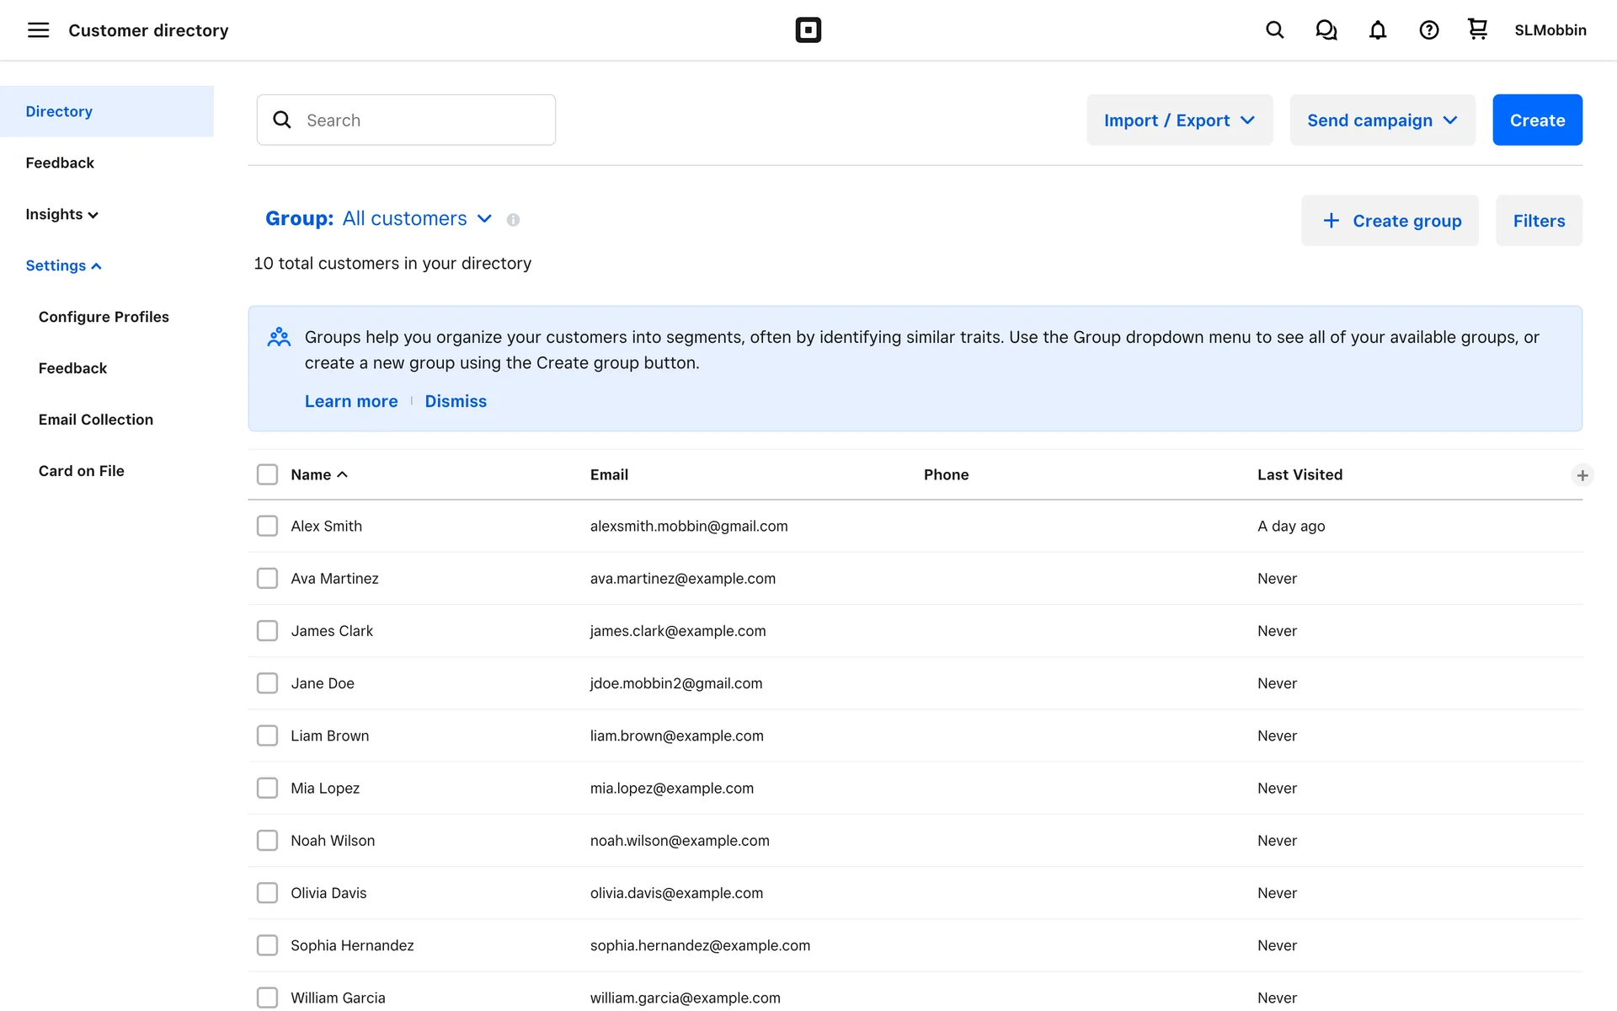This screenshot has width=1617, height=1011.
Task: Open search via top magnifier icon
Action: coord(1274,30)
